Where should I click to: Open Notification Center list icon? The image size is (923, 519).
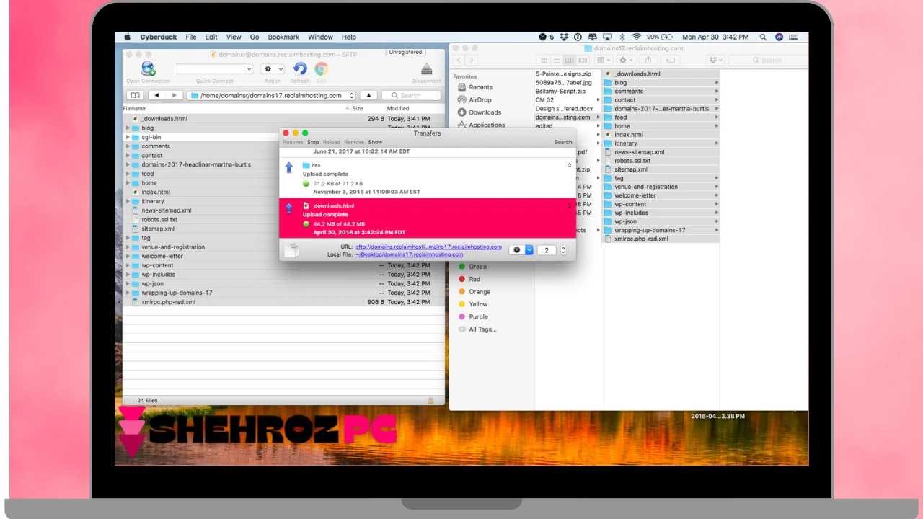(x=795, y=37)
